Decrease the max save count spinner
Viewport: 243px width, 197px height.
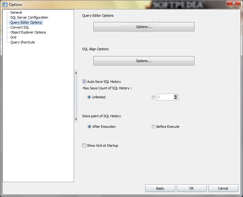(x=176, y=98)
